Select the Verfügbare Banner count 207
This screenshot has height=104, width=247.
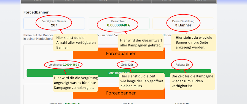tap(54, 25)
